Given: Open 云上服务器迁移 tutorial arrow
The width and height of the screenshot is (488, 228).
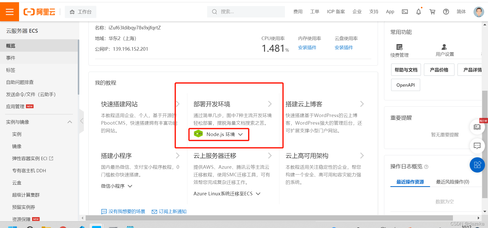Looking at the screenshot, I should point(270,156).
